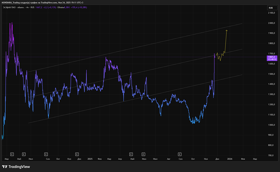Click the 1 900,0 price axis label

coord(271,33)
